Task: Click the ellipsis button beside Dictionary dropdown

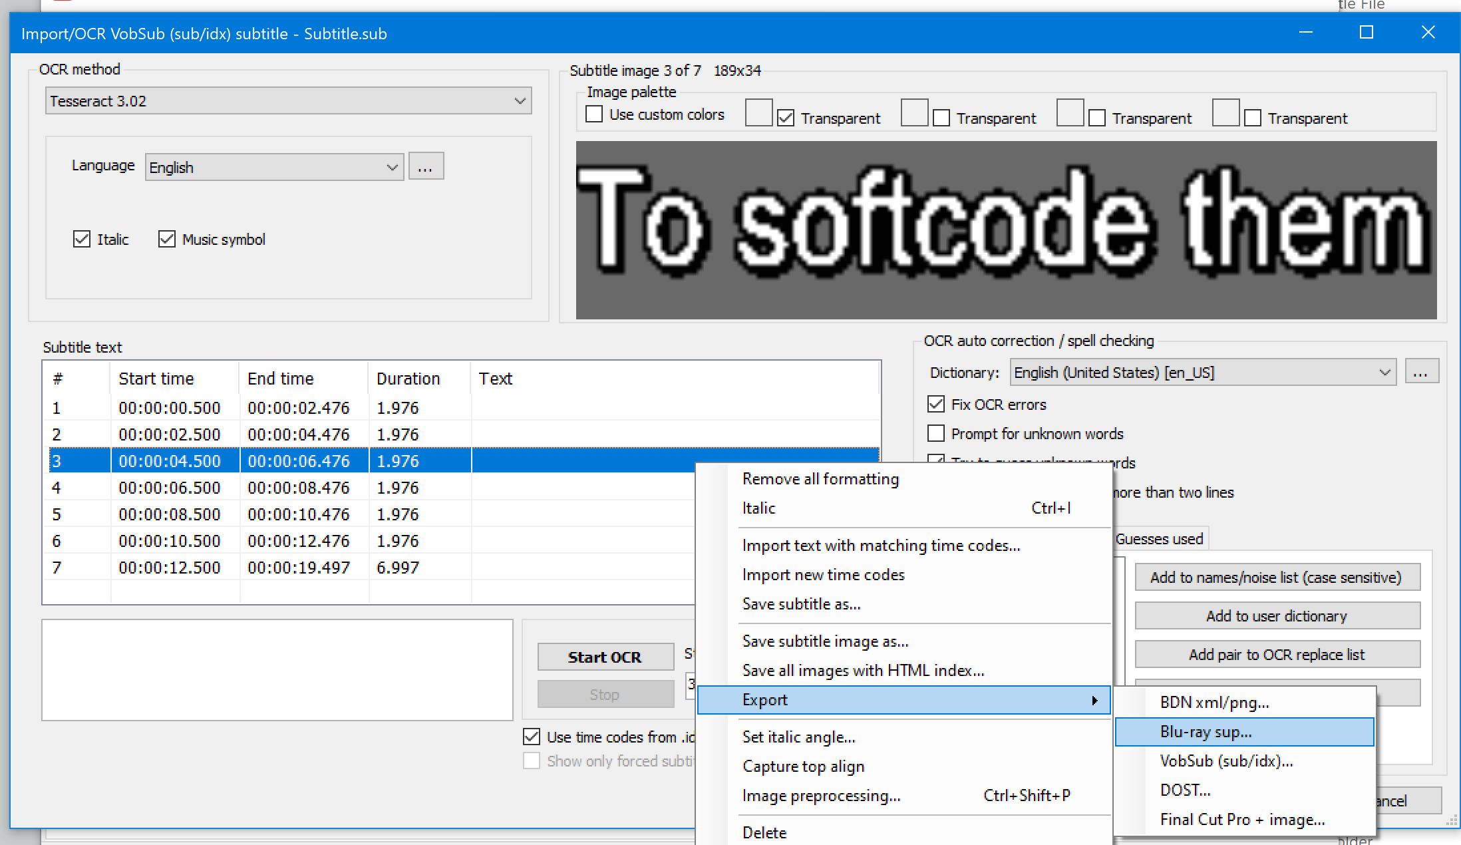Action: coord(1421,372)
